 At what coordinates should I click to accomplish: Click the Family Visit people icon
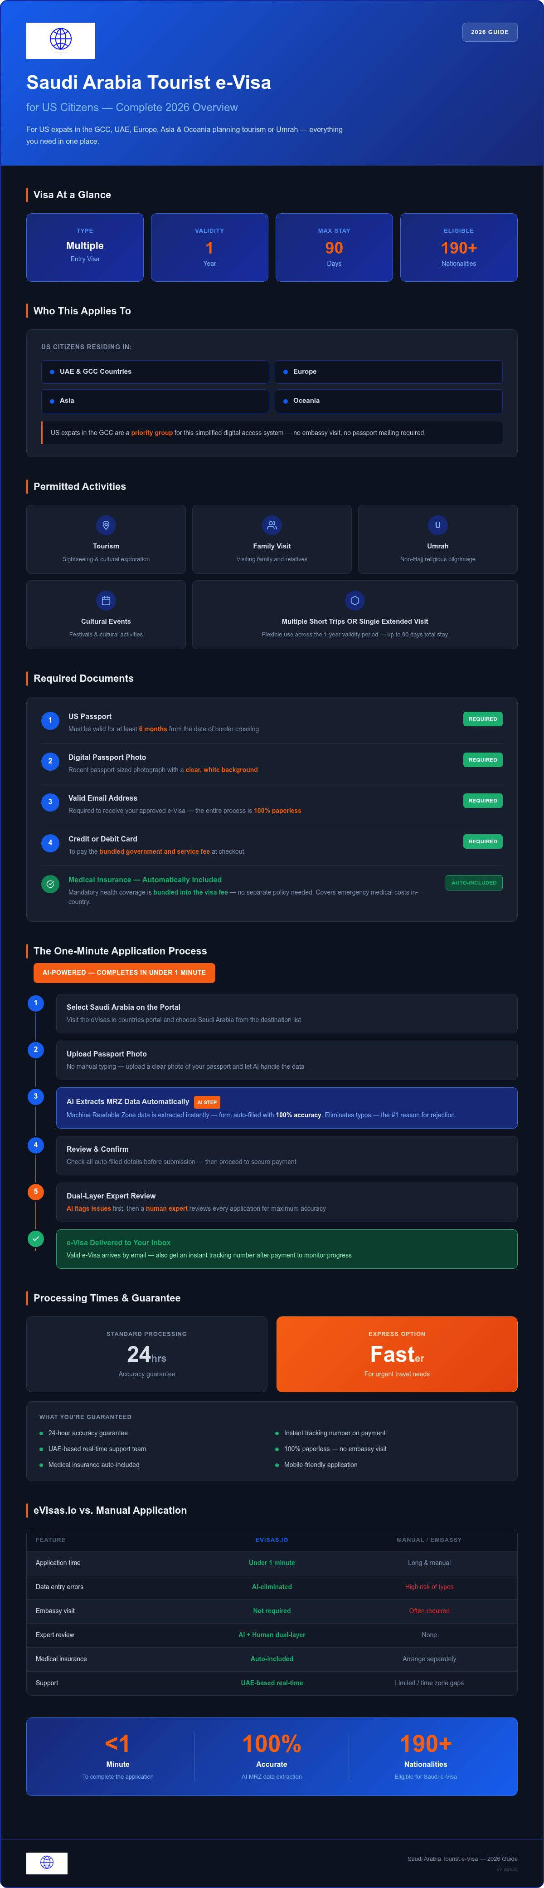(x=272, y=525)
